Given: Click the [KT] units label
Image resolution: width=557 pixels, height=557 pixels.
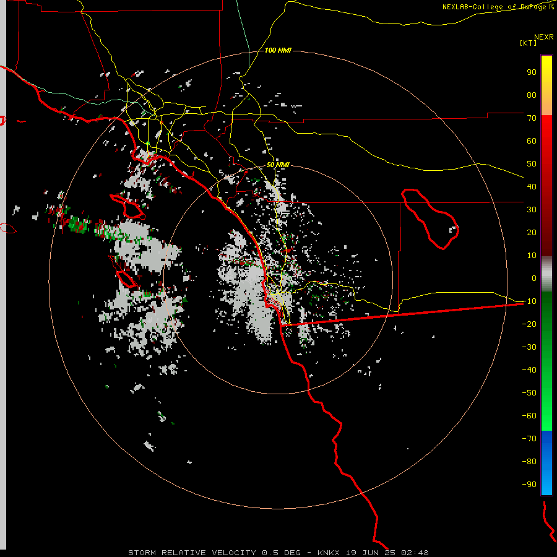Looking at the screenshot, I should pos(529,43).
